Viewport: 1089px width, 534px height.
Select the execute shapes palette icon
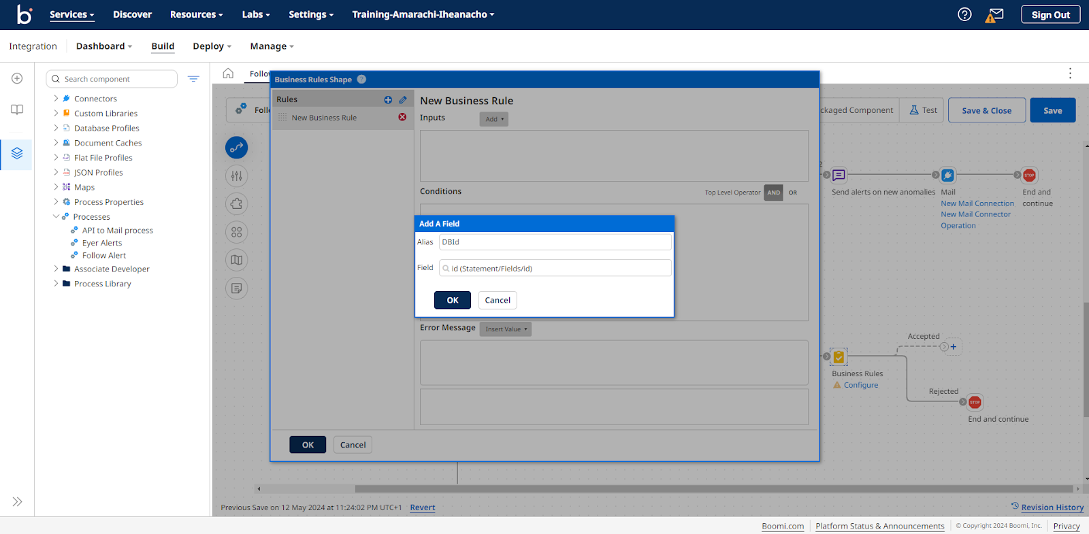[236, 147]
